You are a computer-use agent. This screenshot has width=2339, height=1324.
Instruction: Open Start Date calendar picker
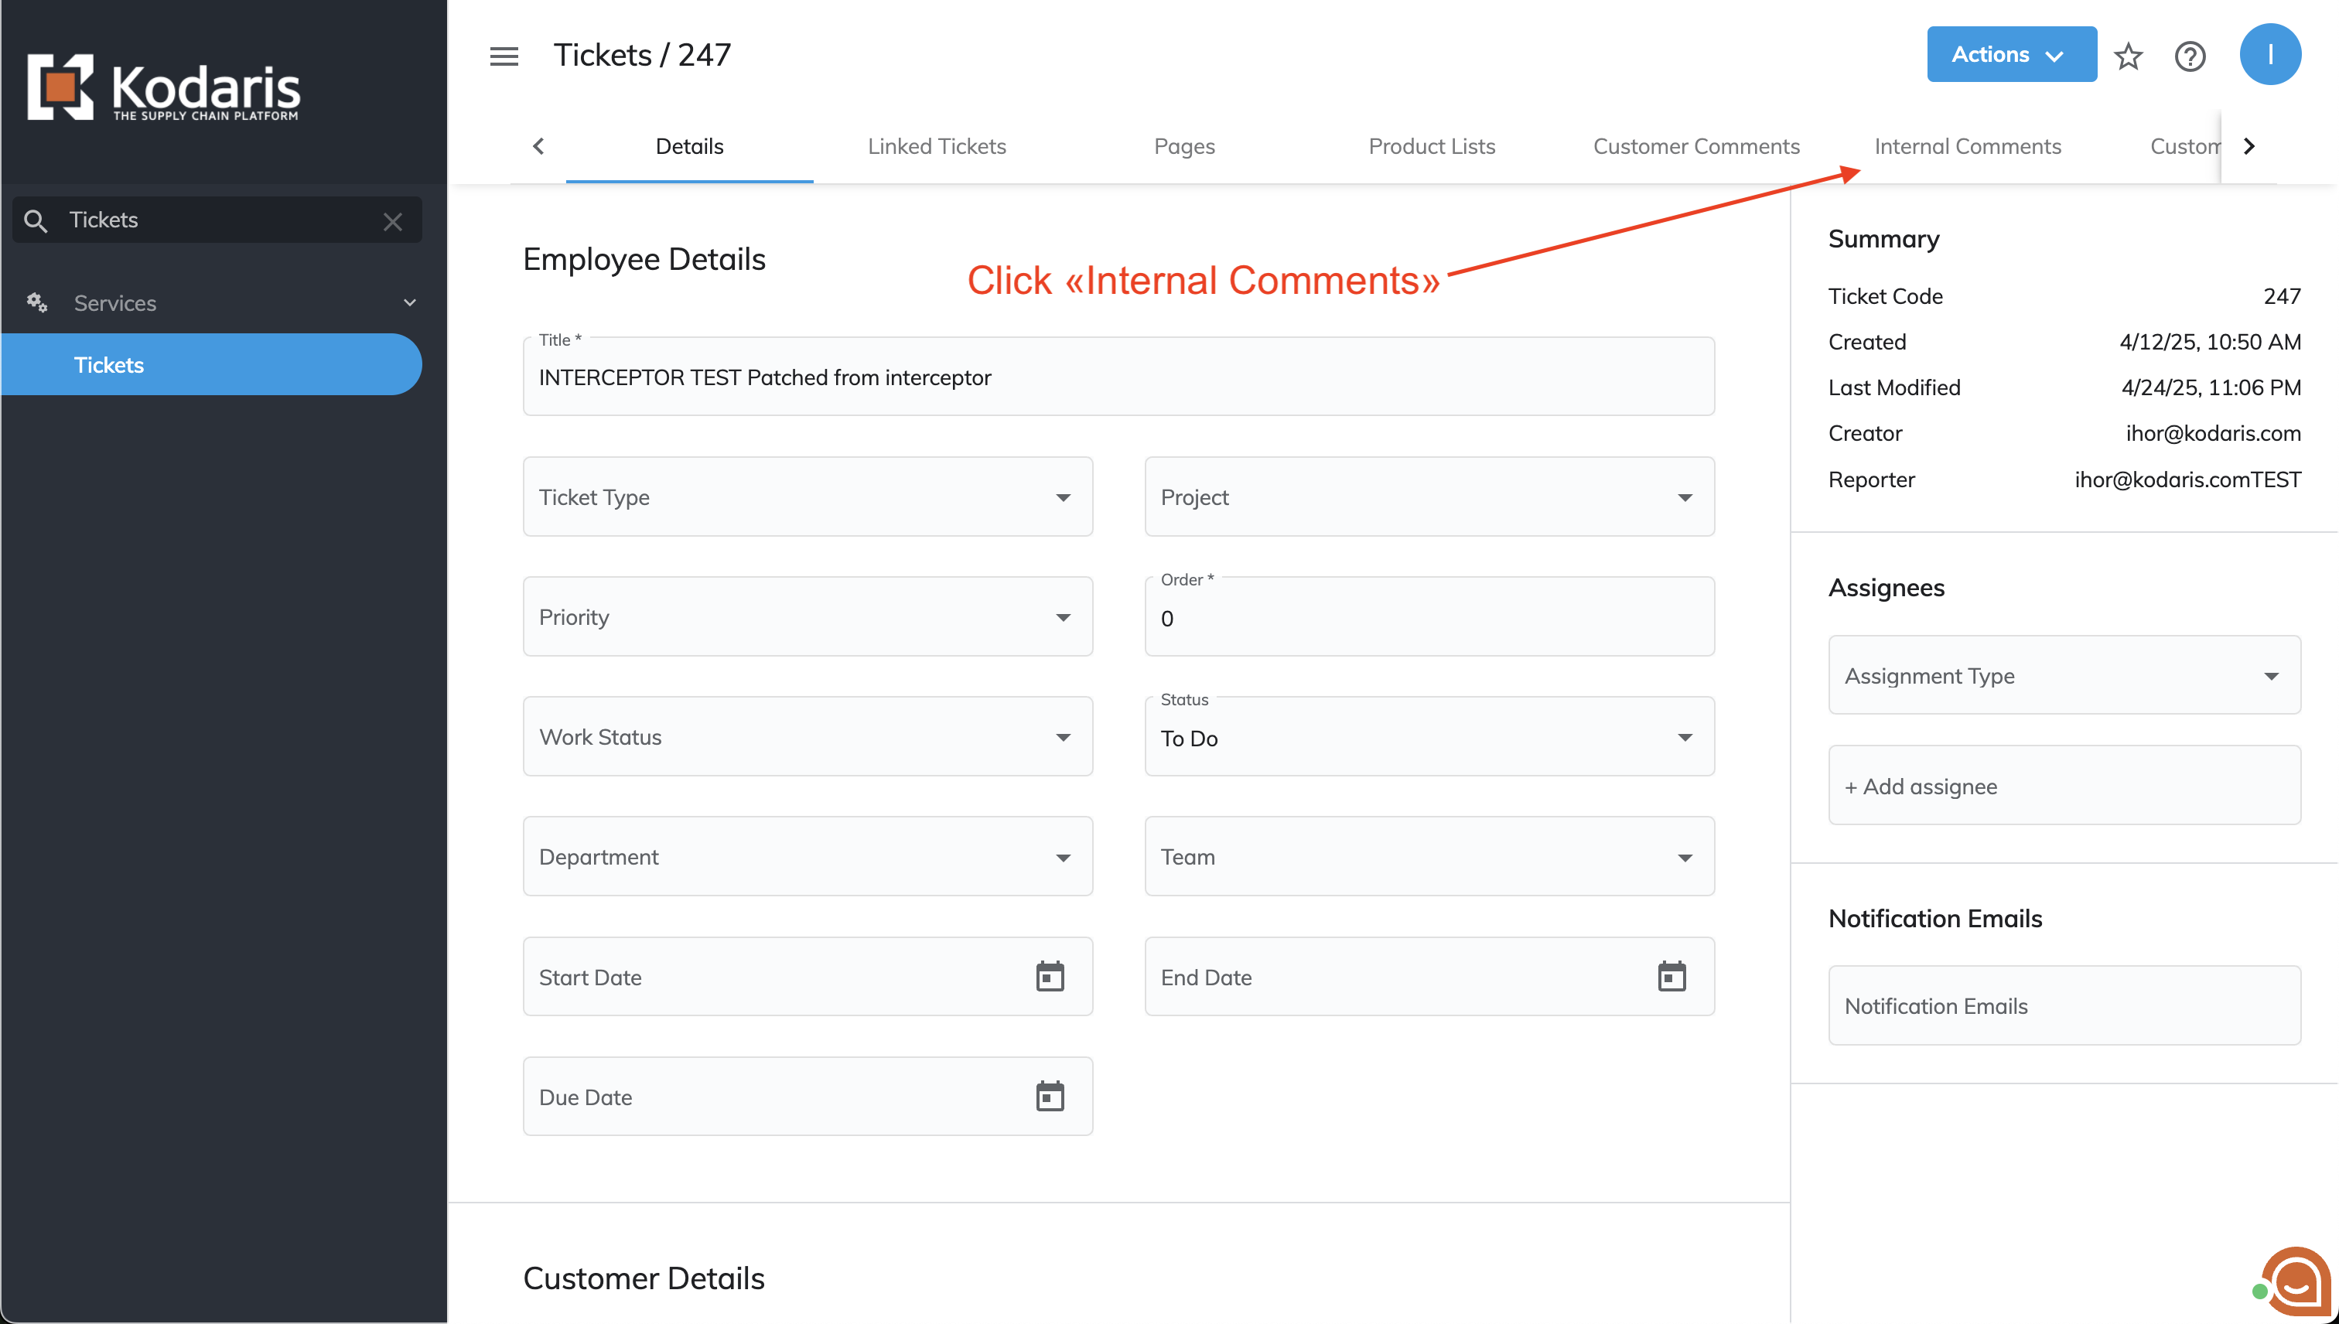coord(1050,977)
